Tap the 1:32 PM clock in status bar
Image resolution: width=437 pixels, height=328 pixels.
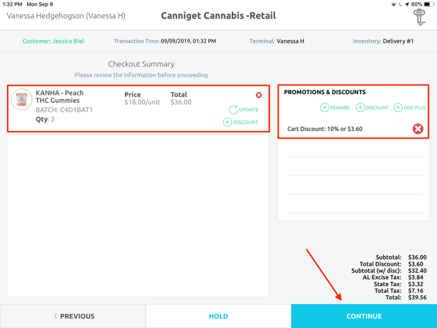(12, 4)
